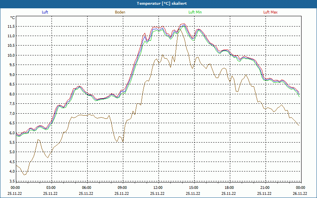The height and width of the screenshot is (198, 317).
Task: Click the 'Luft Min' legend label
Action: [x=195, y=12]
